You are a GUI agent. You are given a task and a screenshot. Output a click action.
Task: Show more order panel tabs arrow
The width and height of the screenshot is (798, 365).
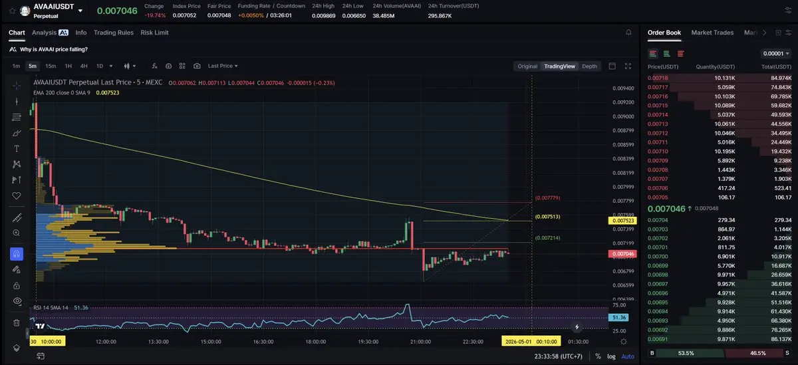click(764, 32)
